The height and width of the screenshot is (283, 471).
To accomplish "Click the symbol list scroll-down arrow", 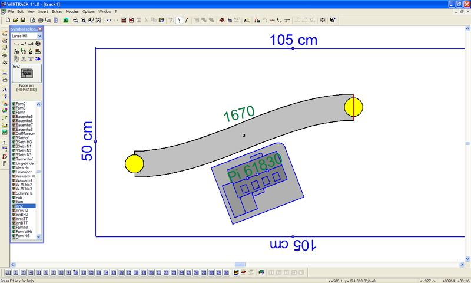I will [x=38, y=236].
